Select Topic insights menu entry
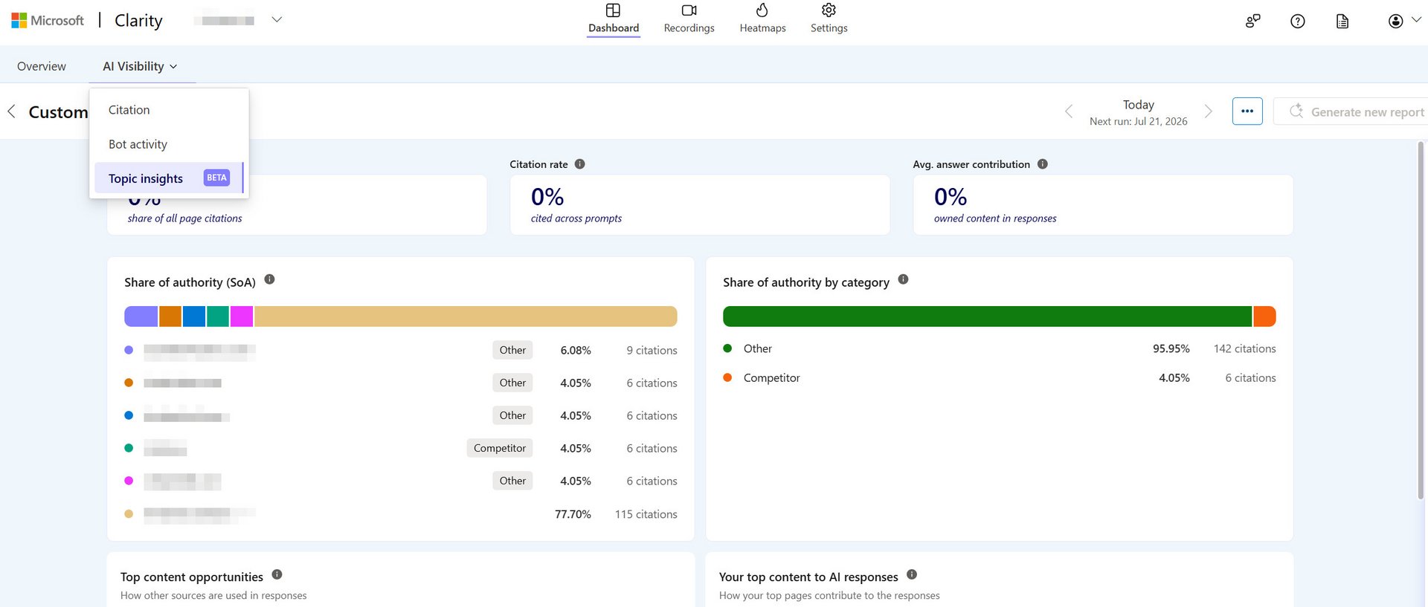This screenshot has height=607, width=1428. [169, 178]
